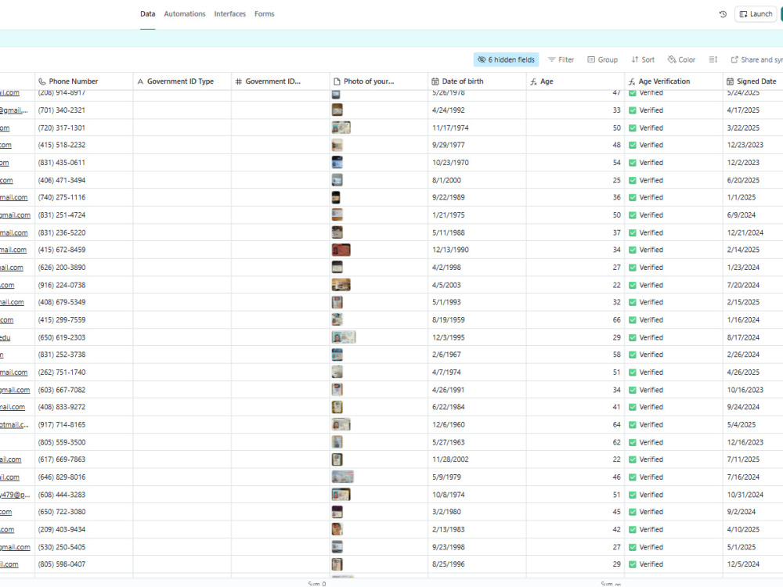Open ID photo thumbnail for 3/2/1980 row
The width and height of the screenshot is (783, 587).
pos(337,512)
